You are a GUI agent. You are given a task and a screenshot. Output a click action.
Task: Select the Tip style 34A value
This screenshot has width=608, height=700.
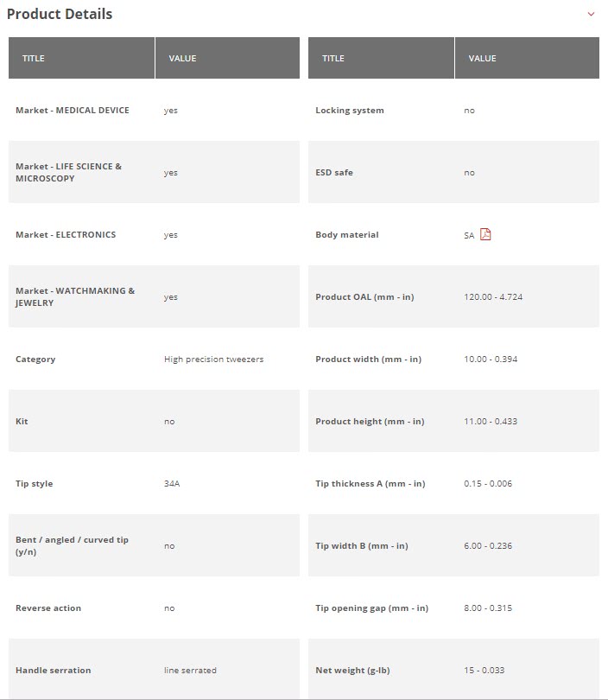172,483
